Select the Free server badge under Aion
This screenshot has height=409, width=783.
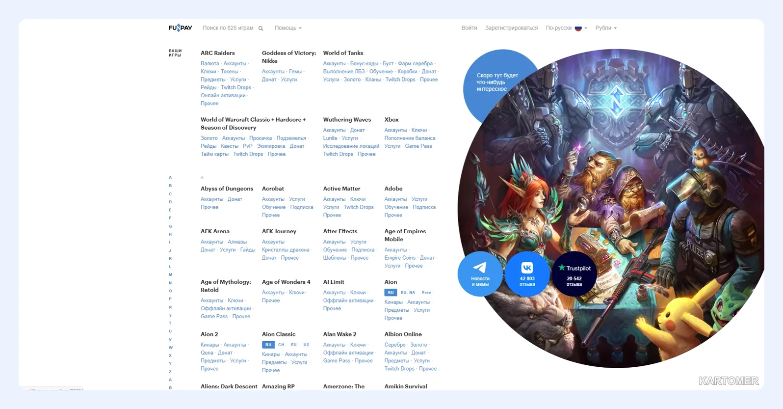[426, 293]
